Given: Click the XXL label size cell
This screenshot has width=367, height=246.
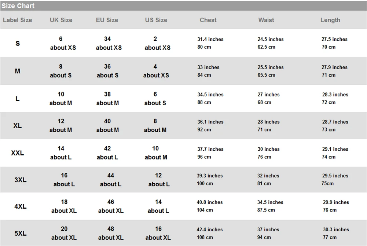Looking at the screenshot, I should (18, 153).
